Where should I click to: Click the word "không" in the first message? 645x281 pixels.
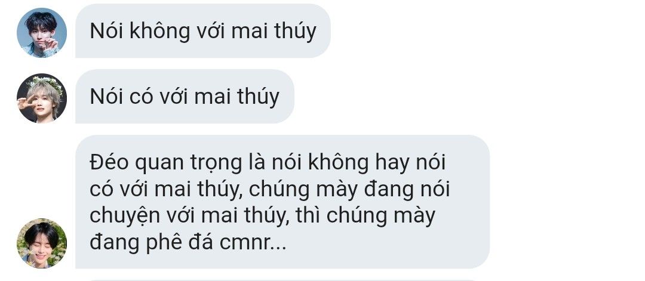(159, 31)
